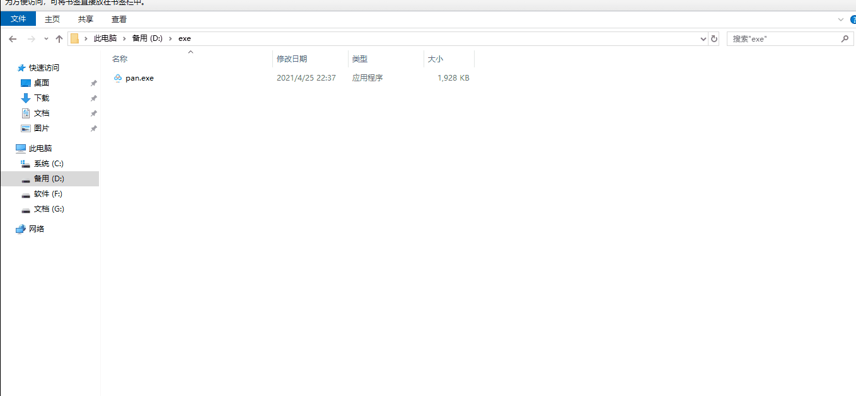856x396 pixels.
Task: Expand chevron after 备用 (D:) in breadcrumb
Action: pos(170,38)
